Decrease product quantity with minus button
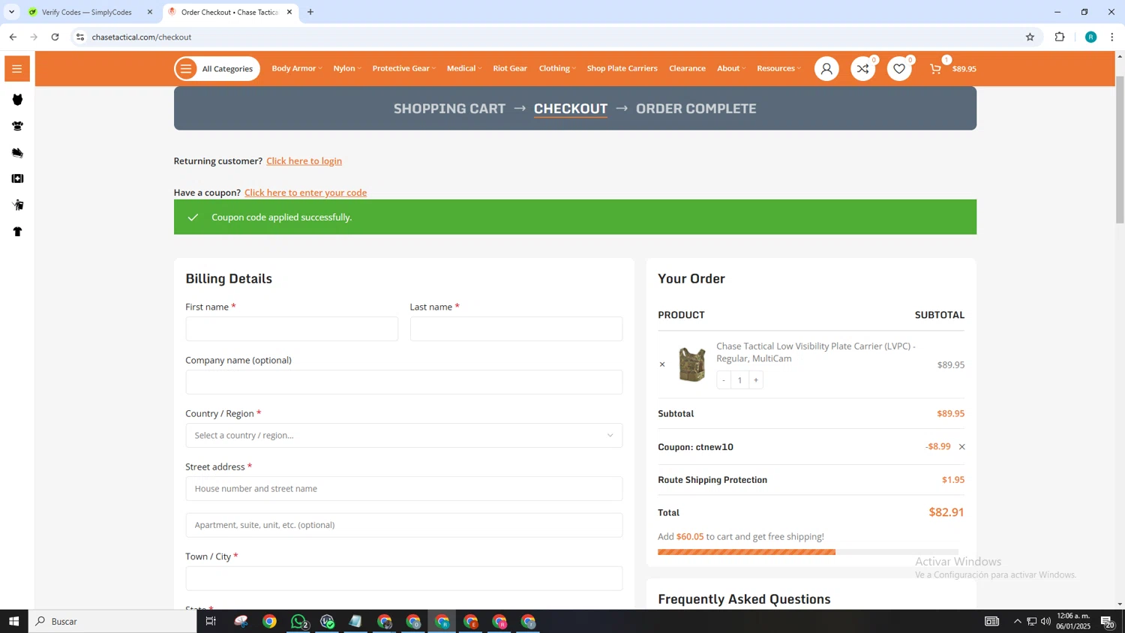This screenshot has width=1125, height=633. tap(724, 380)
